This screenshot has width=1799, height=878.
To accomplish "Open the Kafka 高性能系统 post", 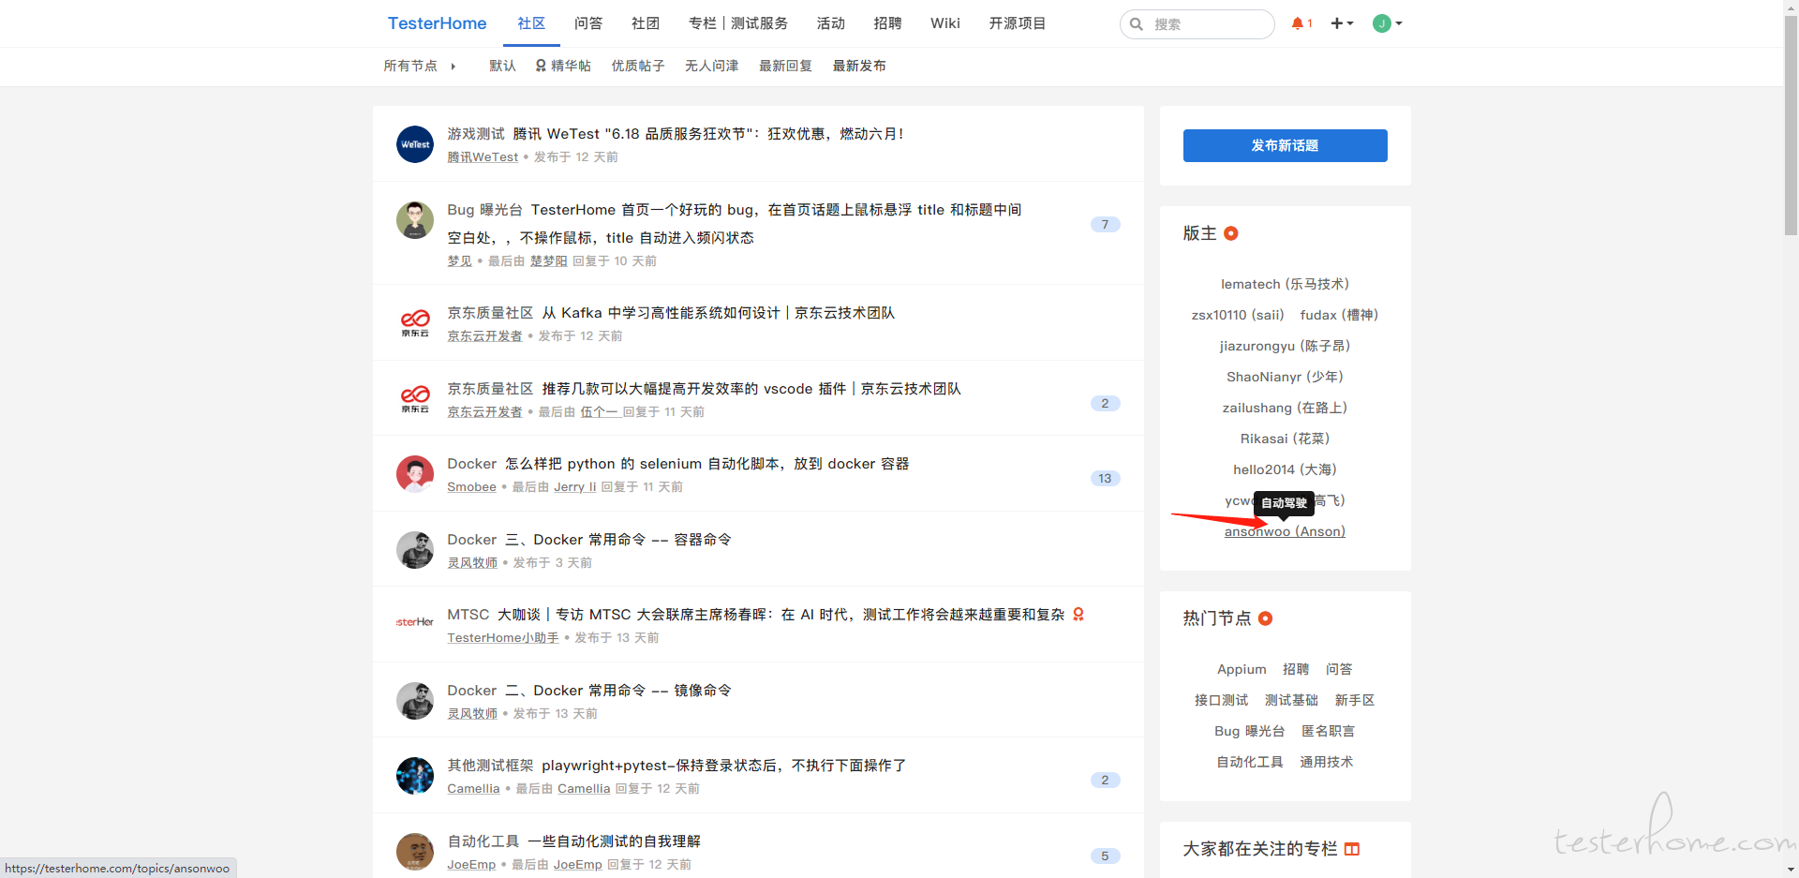I will coord(718,313).
